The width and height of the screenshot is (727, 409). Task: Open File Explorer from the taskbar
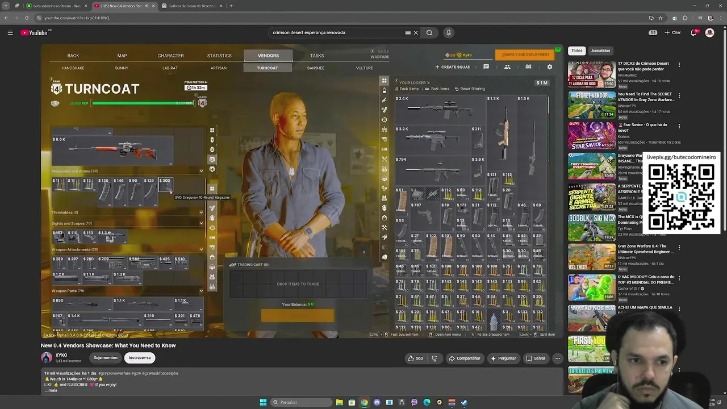click(339, 402)
